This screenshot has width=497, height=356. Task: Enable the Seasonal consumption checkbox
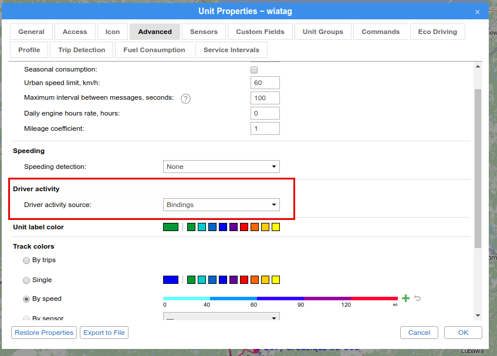pos(254,70)
